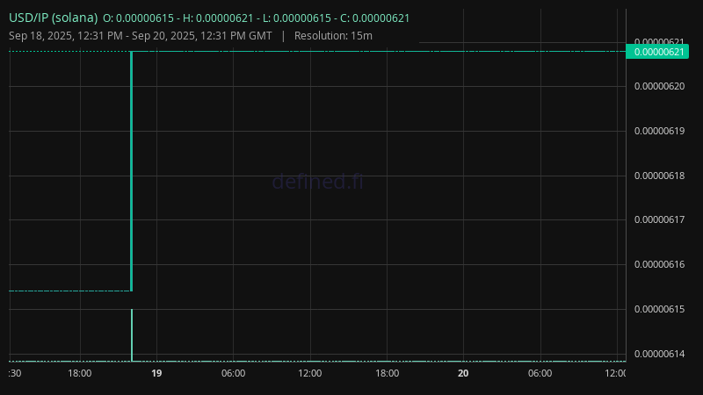Viewport: 703px width, 395px height.
Task: Click the short volume bar near date 19
Action: [132, 335]
